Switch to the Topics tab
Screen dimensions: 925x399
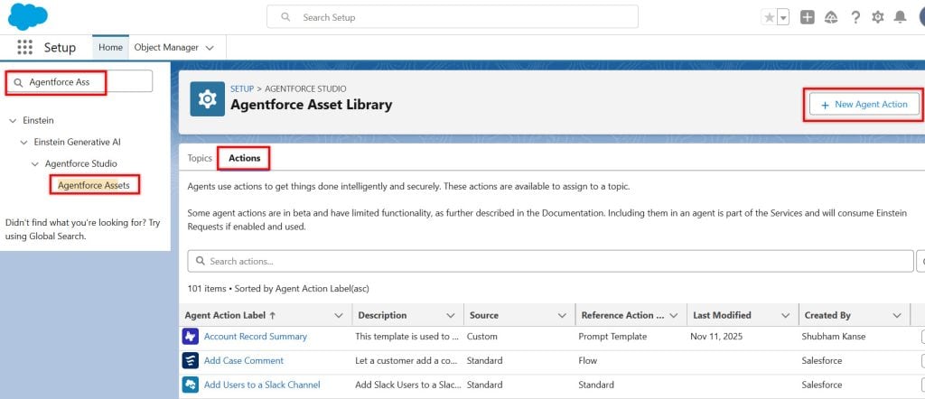(x=200, y=158)
